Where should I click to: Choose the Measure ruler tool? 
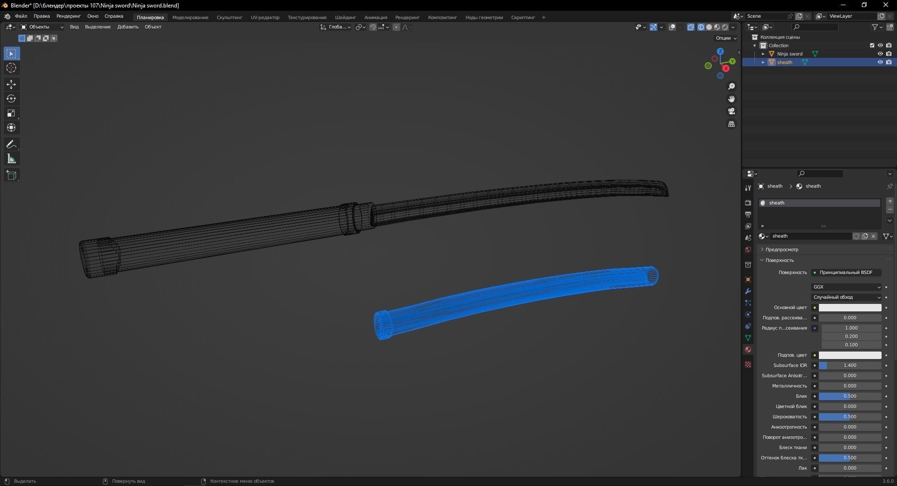pos(11,159)
